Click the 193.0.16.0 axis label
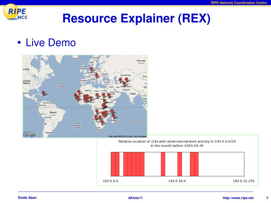The width and height of the screenshot is (271, 203). tap(177, 181)
